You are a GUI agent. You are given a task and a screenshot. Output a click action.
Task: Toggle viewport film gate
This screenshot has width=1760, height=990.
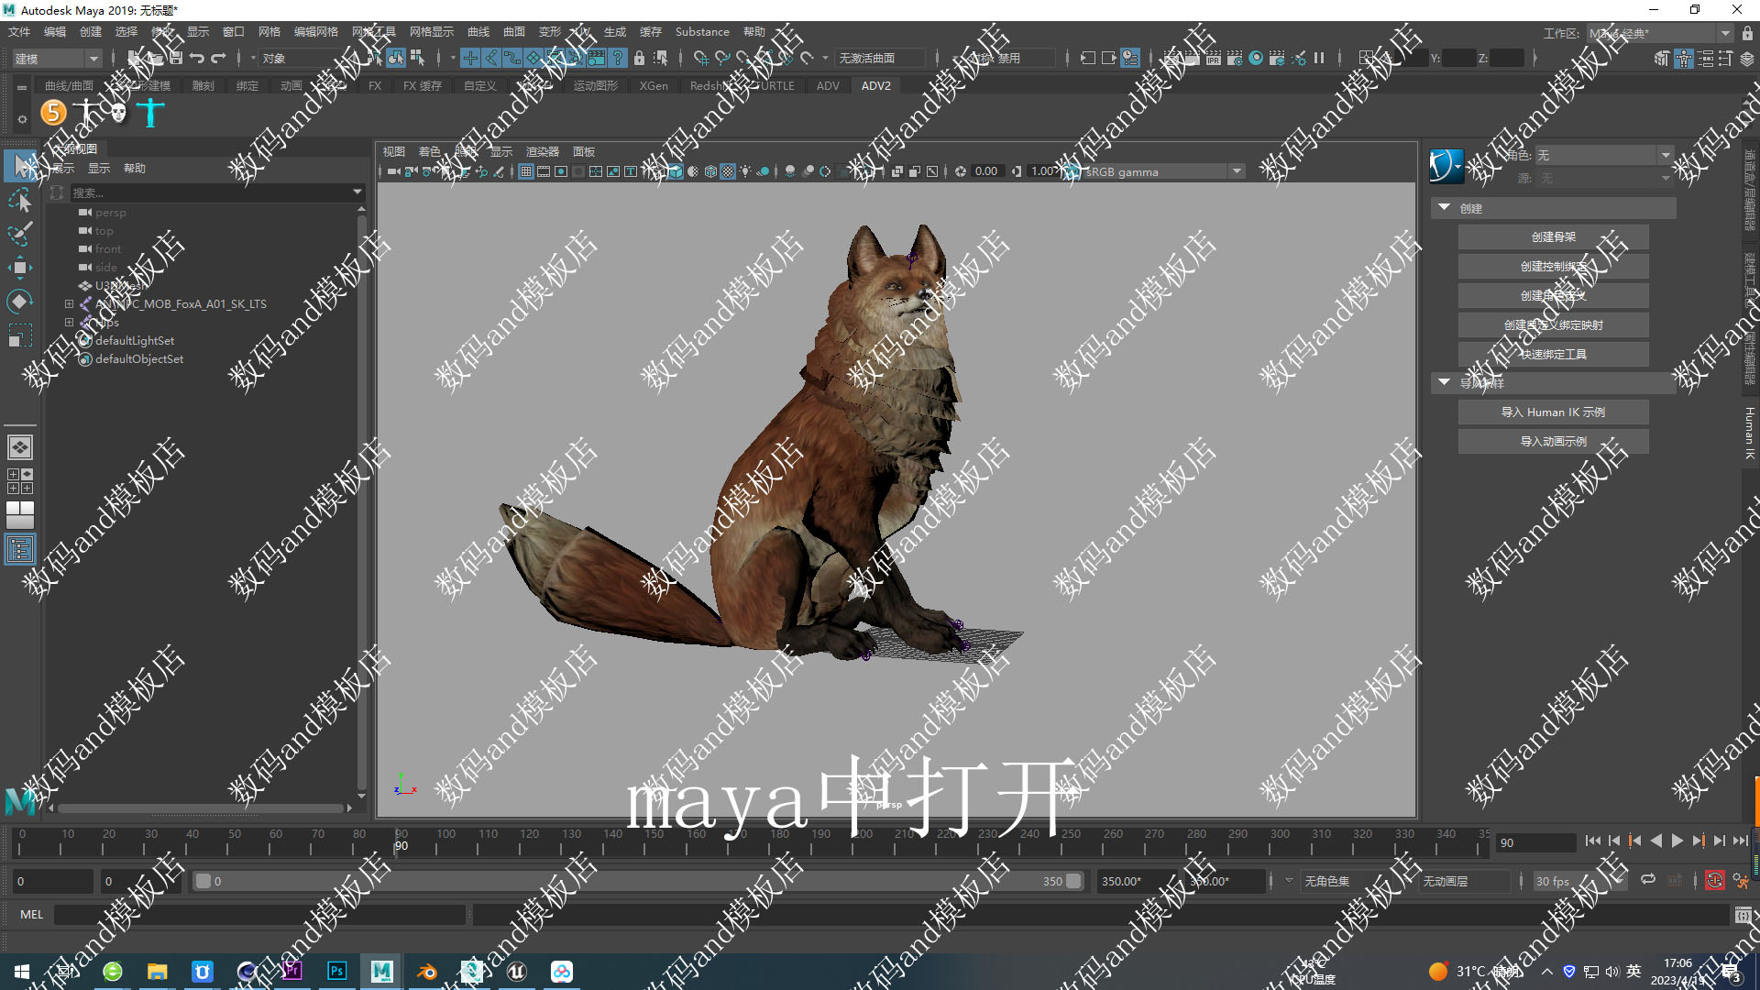(544, 171)
